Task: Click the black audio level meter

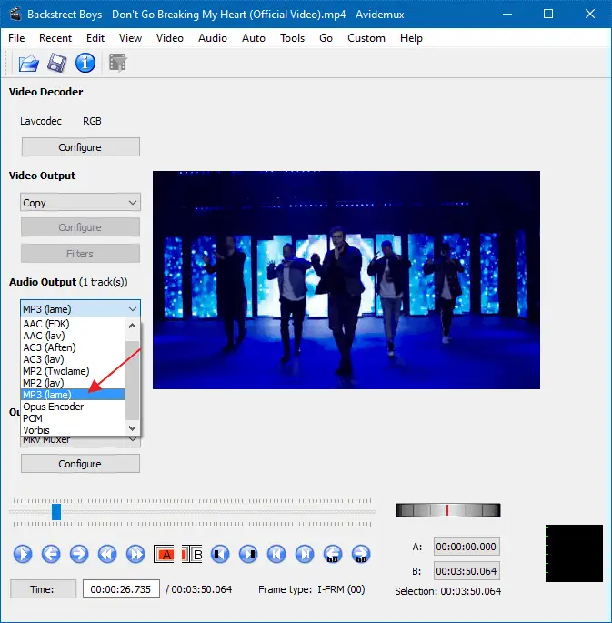Action: coord(575,554)
